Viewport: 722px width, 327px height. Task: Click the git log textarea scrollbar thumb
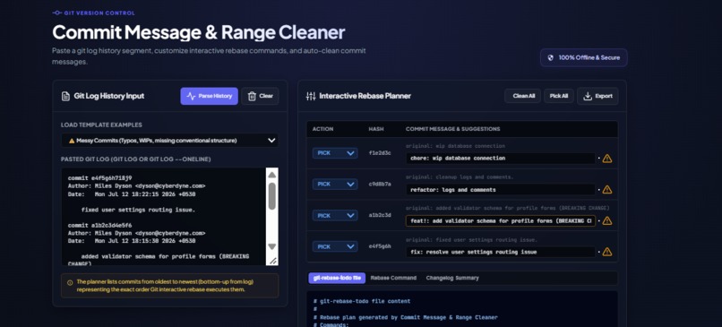point(272,195)
